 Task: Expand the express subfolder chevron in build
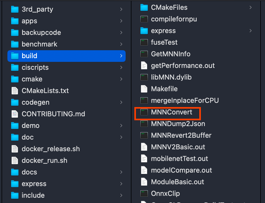[250, 31]
